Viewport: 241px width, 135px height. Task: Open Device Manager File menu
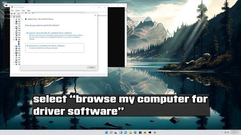[12, 10]
